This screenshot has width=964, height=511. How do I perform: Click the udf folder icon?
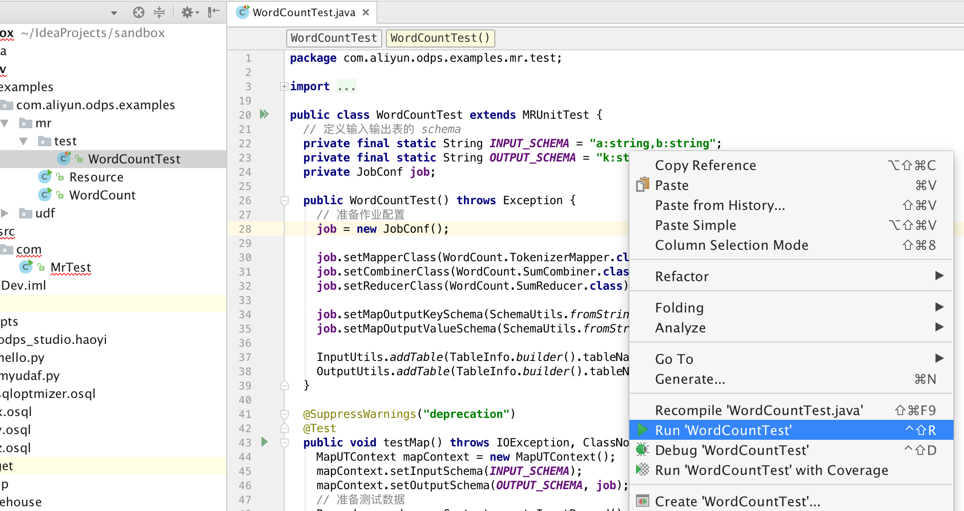[x=25, y=214]
